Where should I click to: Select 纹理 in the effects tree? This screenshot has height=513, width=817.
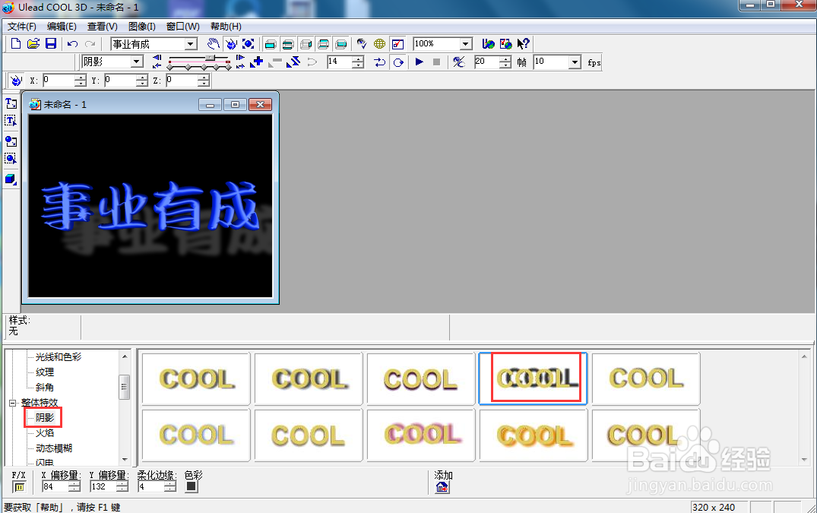coord(45,372)
